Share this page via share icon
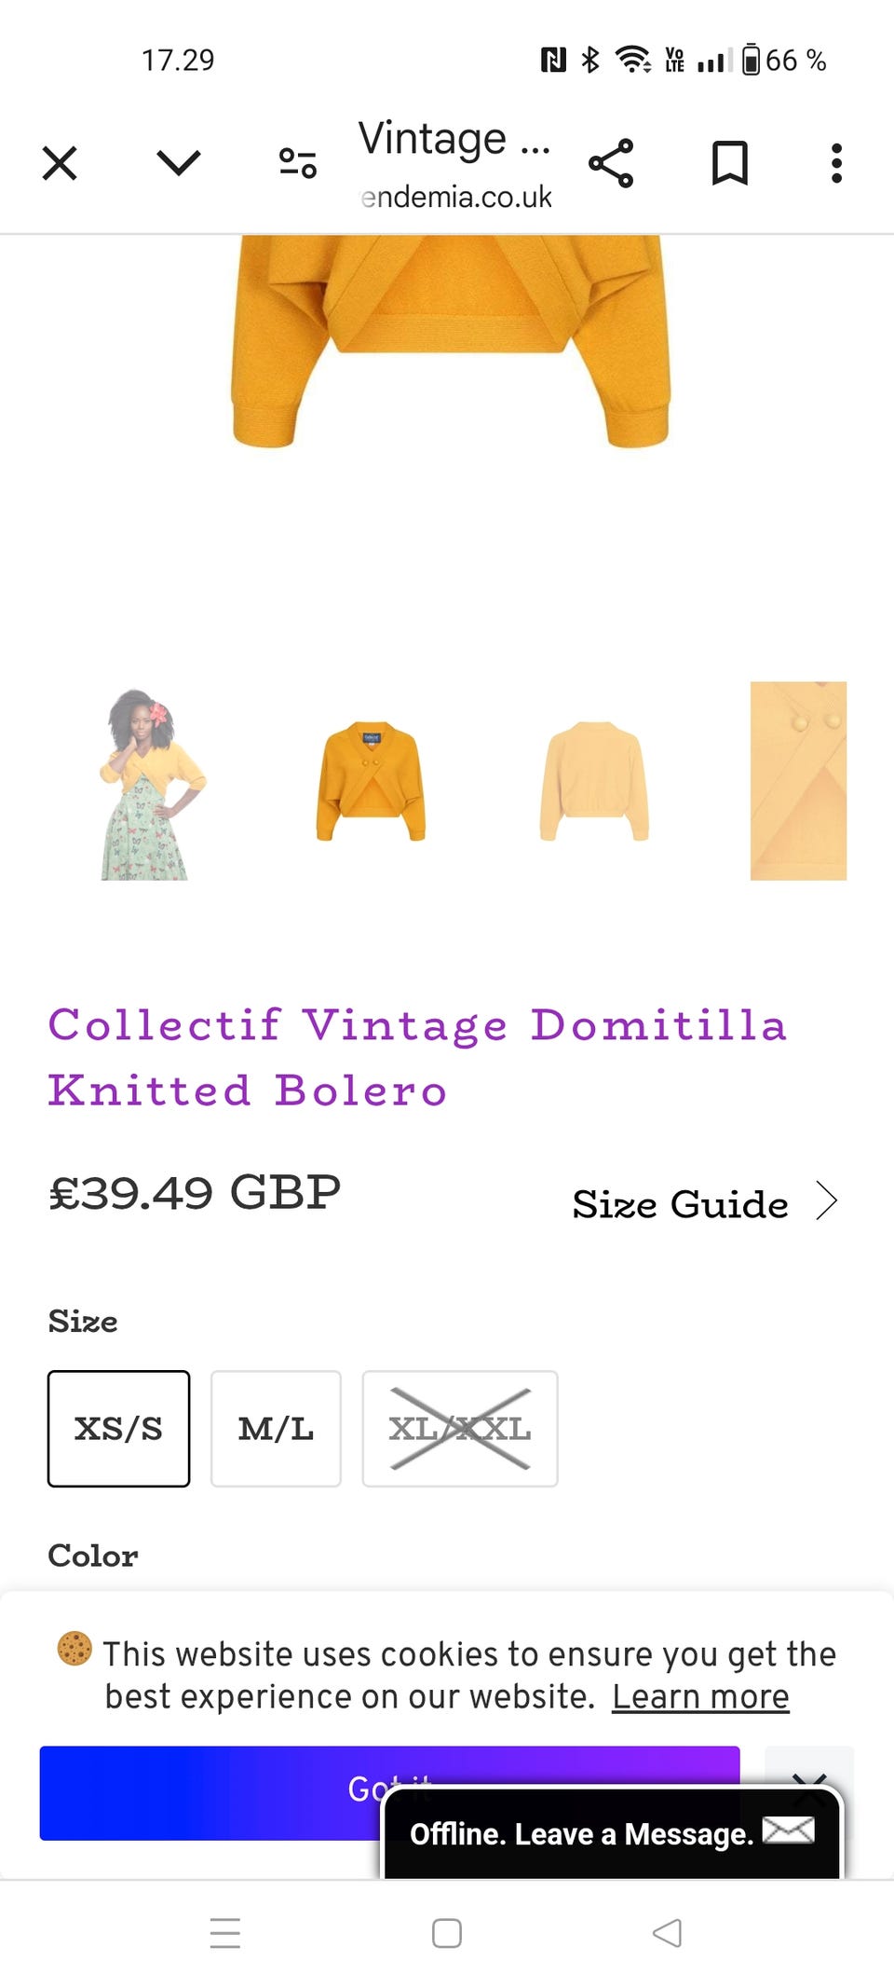 pyautogui.click(x=611, y=164)
